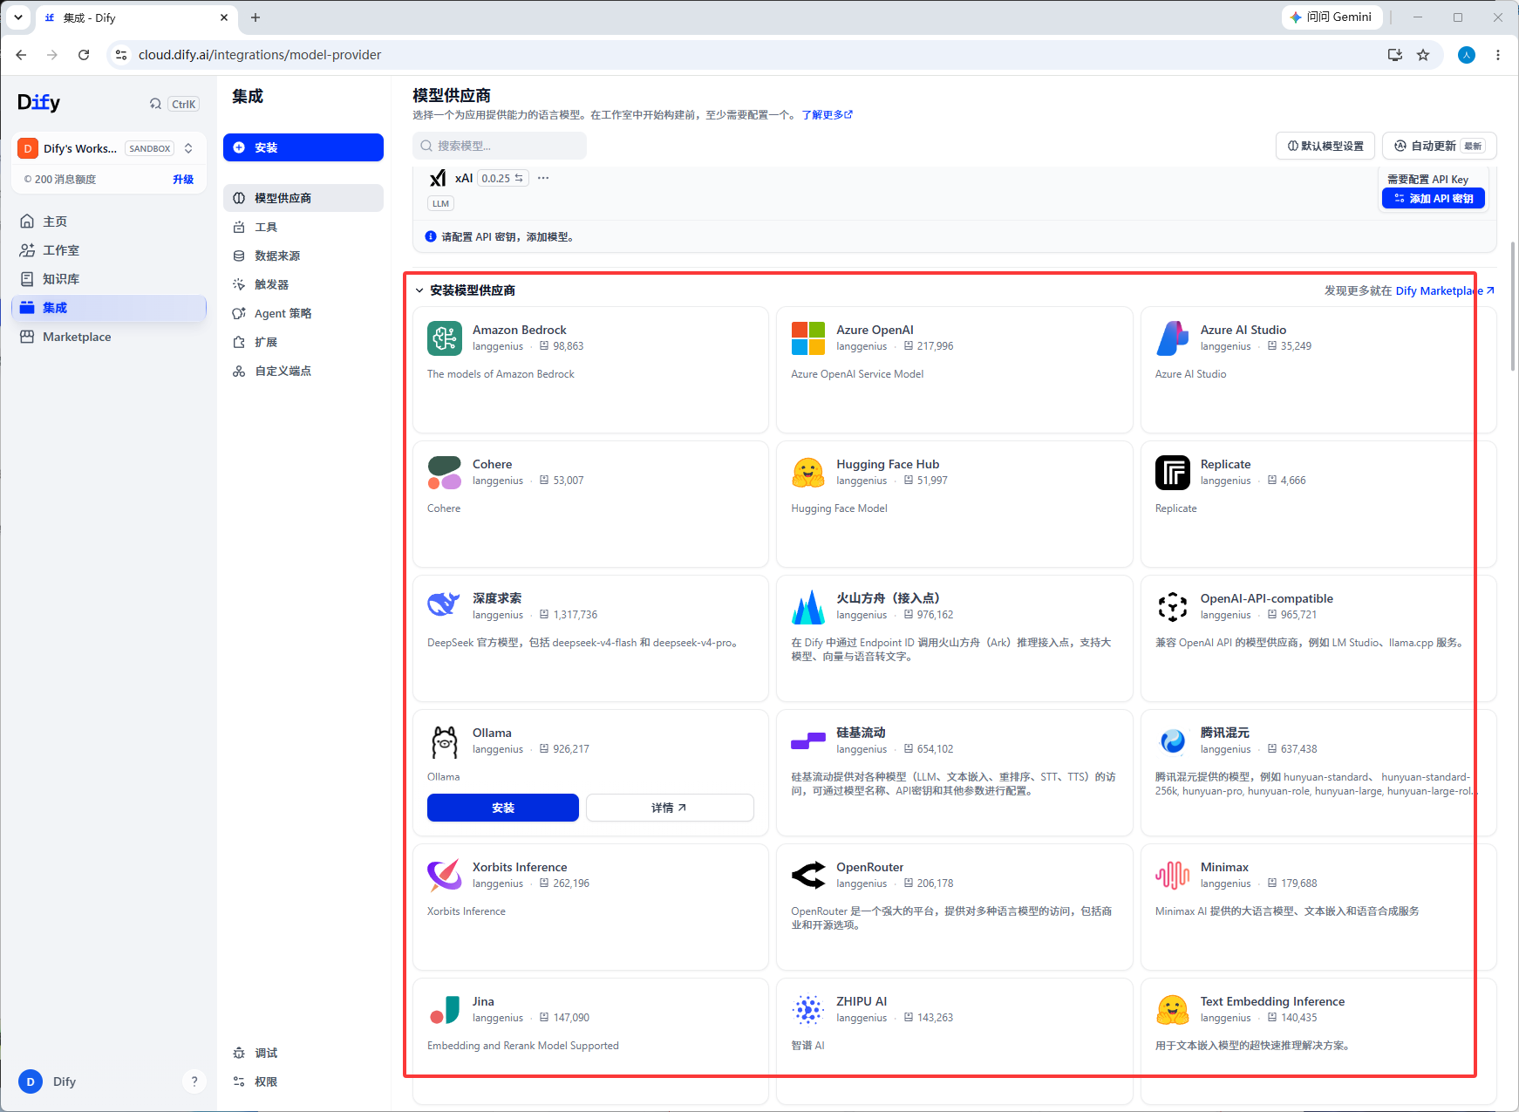Go back using the browser back arrow
Viewport: 1519px width, 1112px height.
[21, 55]
